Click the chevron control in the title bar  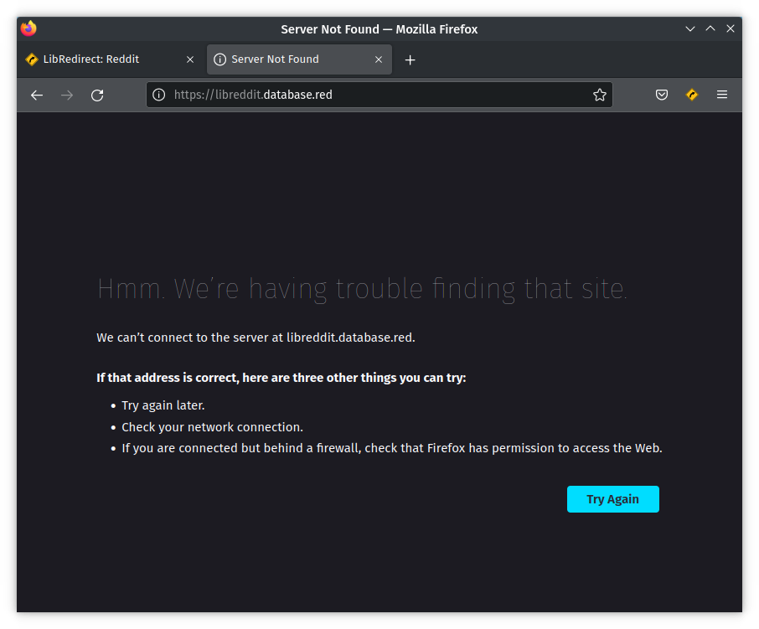click(x=689, y=28)
